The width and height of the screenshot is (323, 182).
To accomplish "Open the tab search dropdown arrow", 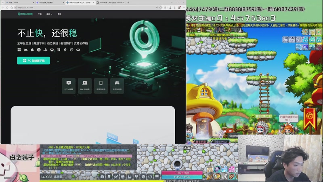I will 2,2.
